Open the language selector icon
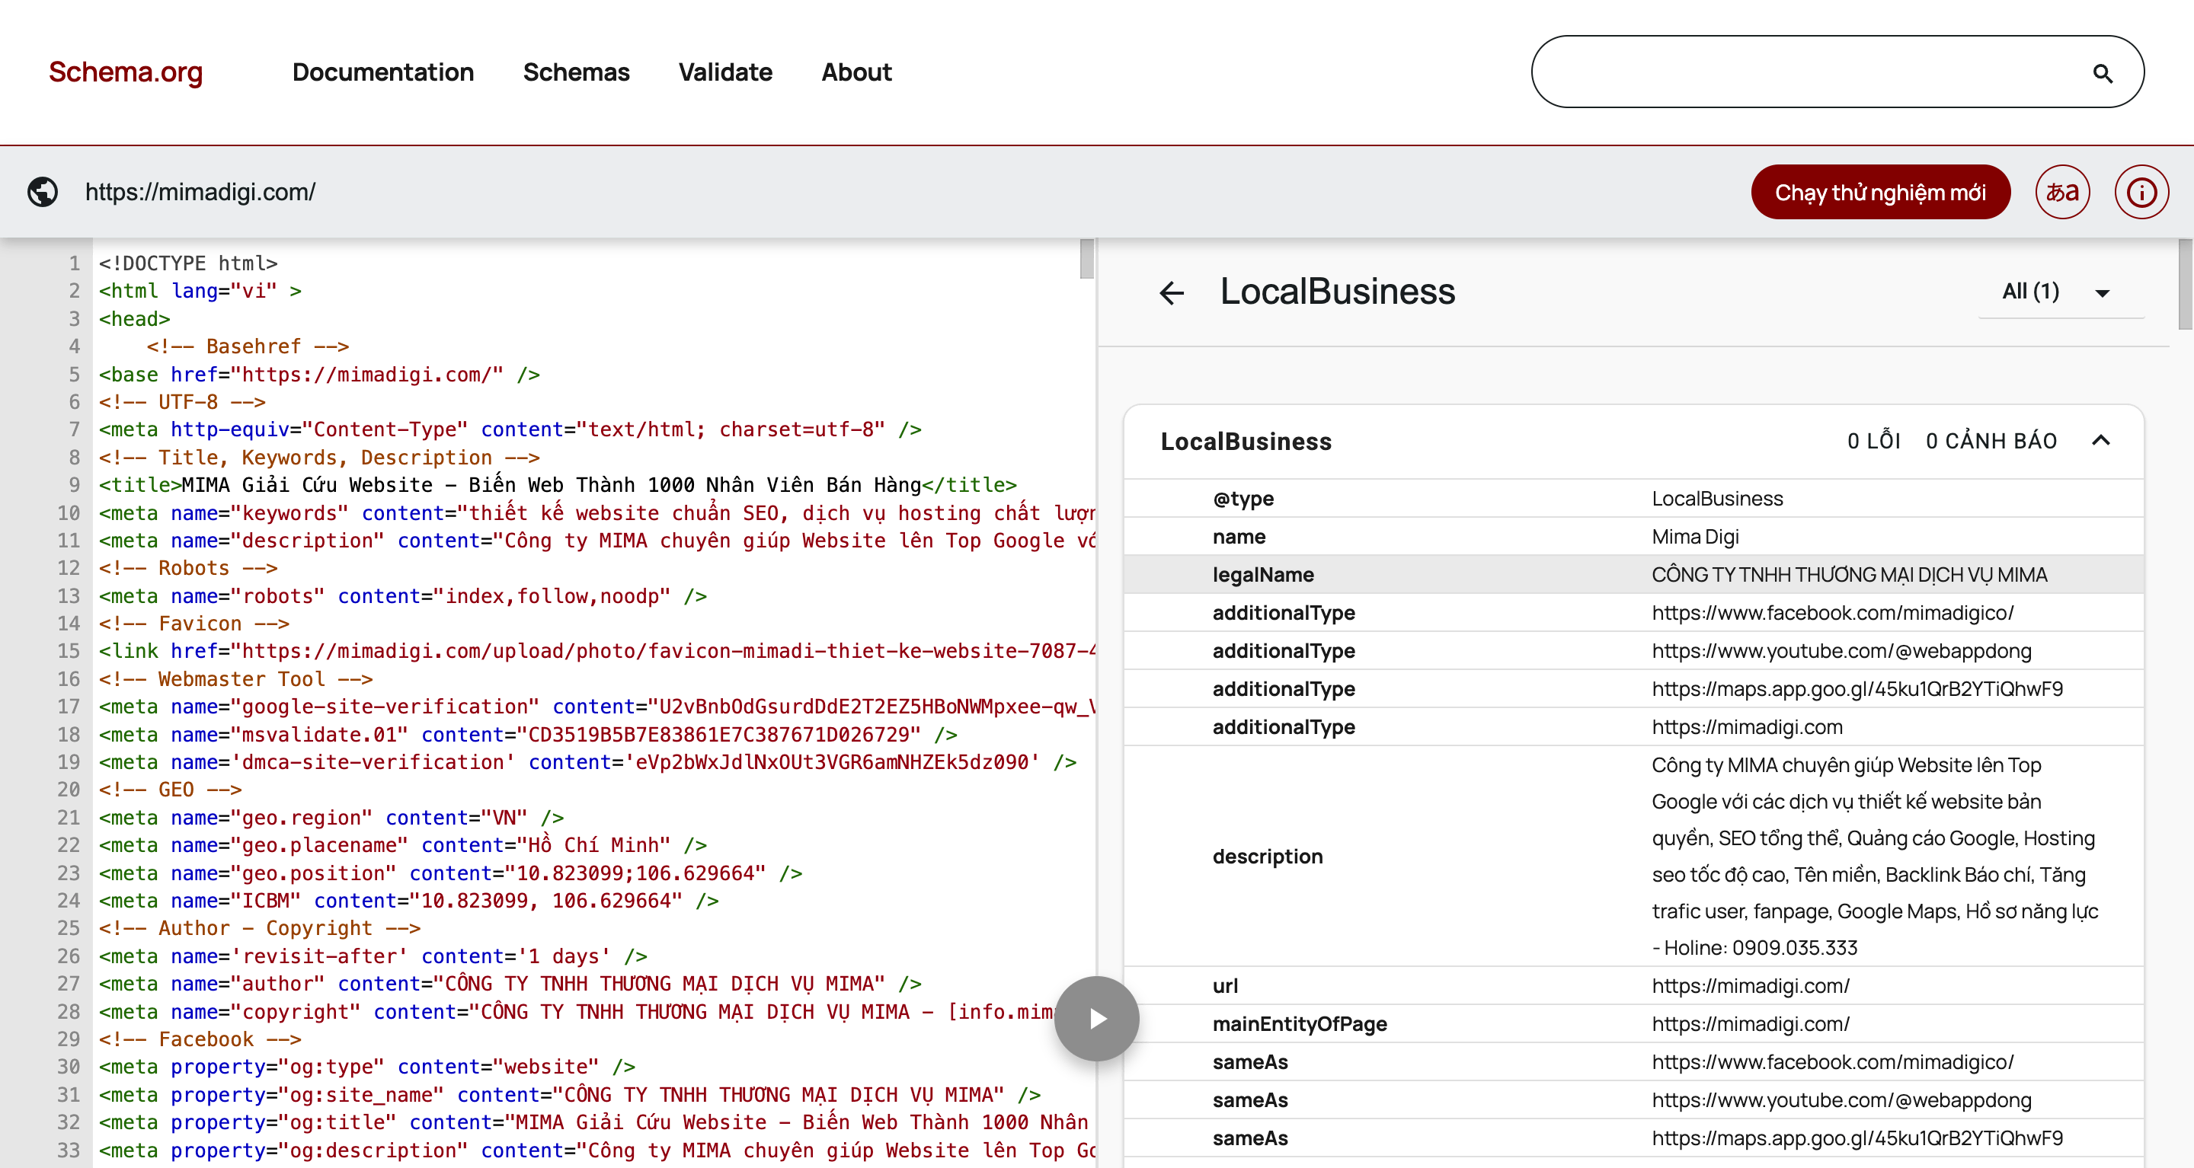This screenshot has width=2194, height=1168. point(2062,192)
